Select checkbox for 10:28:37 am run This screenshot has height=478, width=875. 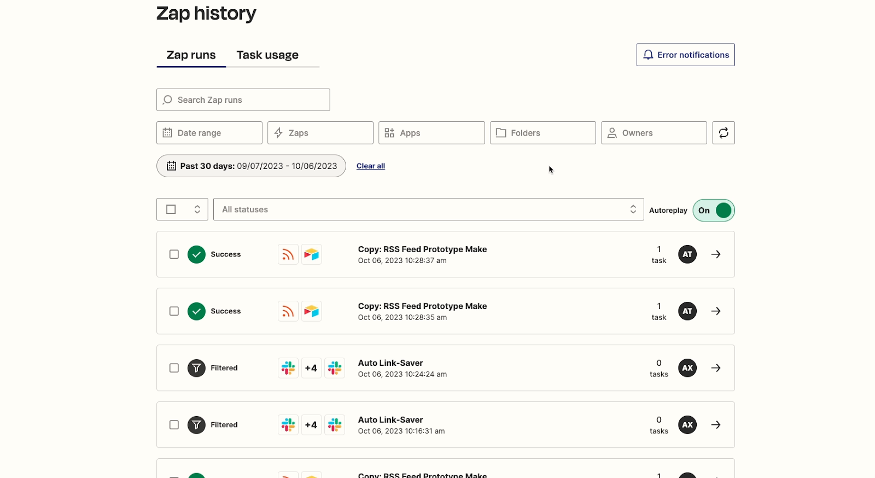[x=174, y=254]
